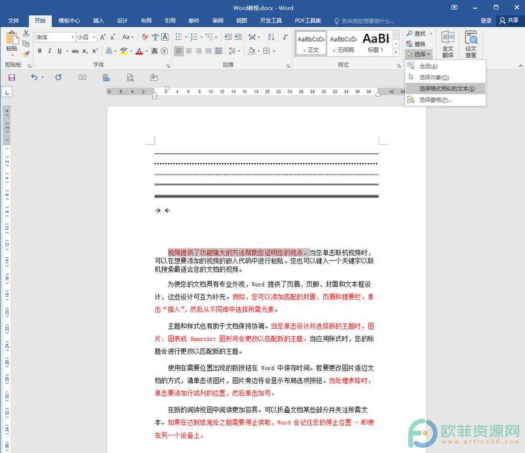Click the redo/repeat circular arrow icon
Viewport: 525px width, 453px height.
coord(58,78)
